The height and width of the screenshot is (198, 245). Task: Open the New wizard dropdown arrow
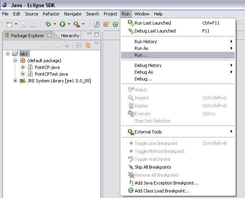pos(16,24)
